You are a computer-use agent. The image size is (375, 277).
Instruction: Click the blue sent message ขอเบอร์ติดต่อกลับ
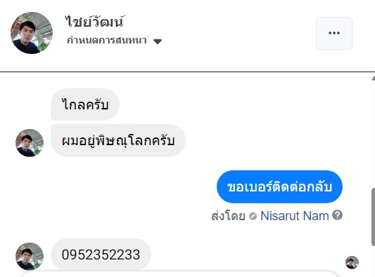(x=279, y=187)
